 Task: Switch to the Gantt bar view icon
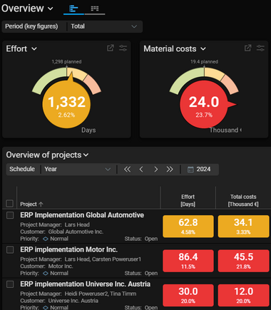click(x=73, y=9)
